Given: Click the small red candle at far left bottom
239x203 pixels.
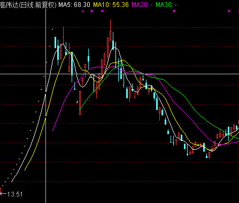Looking at the screenshot, I should pyautogui.click(x=1, y=190).
